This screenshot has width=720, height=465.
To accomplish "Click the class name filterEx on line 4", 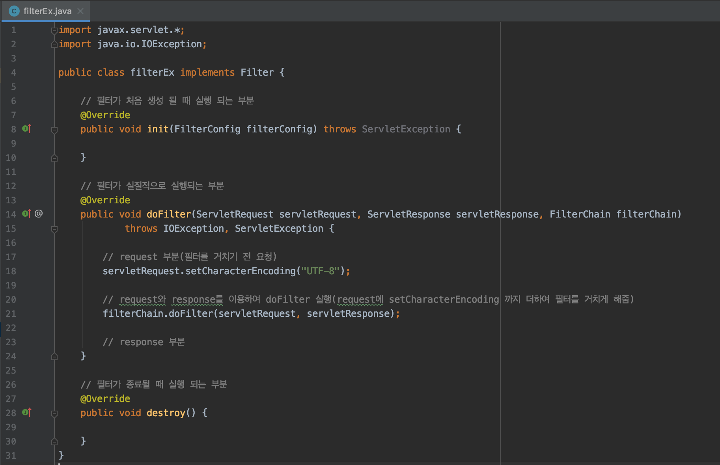I will coord(152,73).
